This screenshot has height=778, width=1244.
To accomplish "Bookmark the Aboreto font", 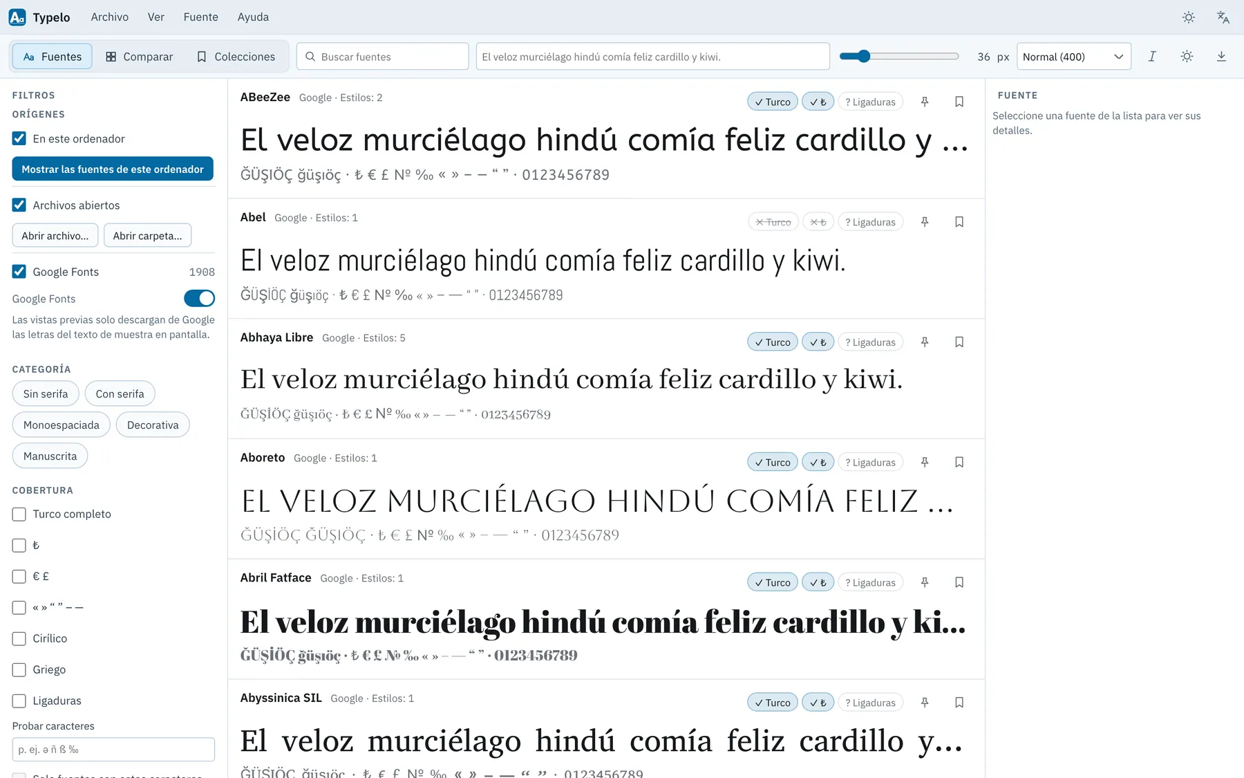I will click(959, 462).
